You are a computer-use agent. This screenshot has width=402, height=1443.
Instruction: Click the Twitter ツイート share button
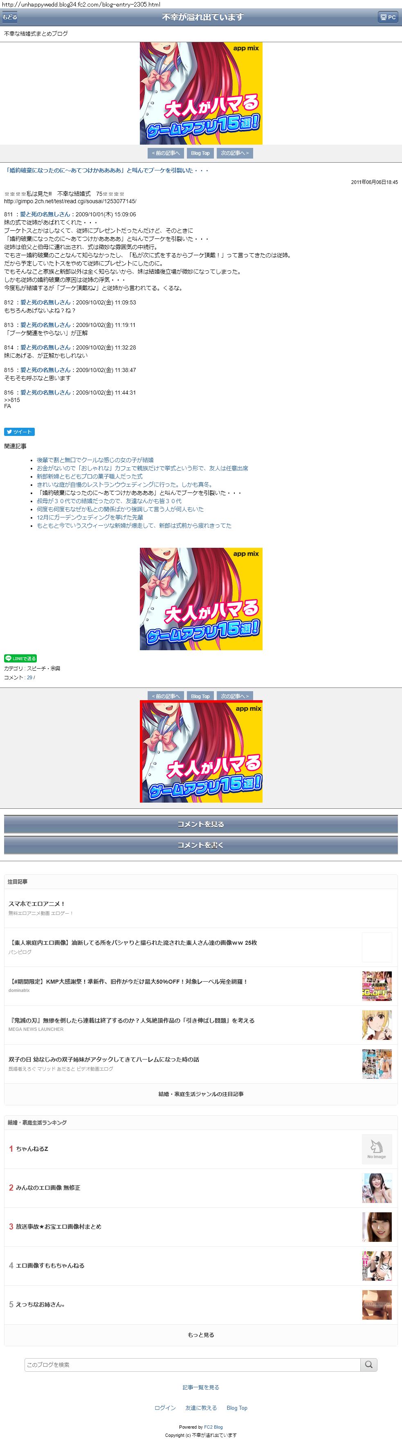coord(20,432)
